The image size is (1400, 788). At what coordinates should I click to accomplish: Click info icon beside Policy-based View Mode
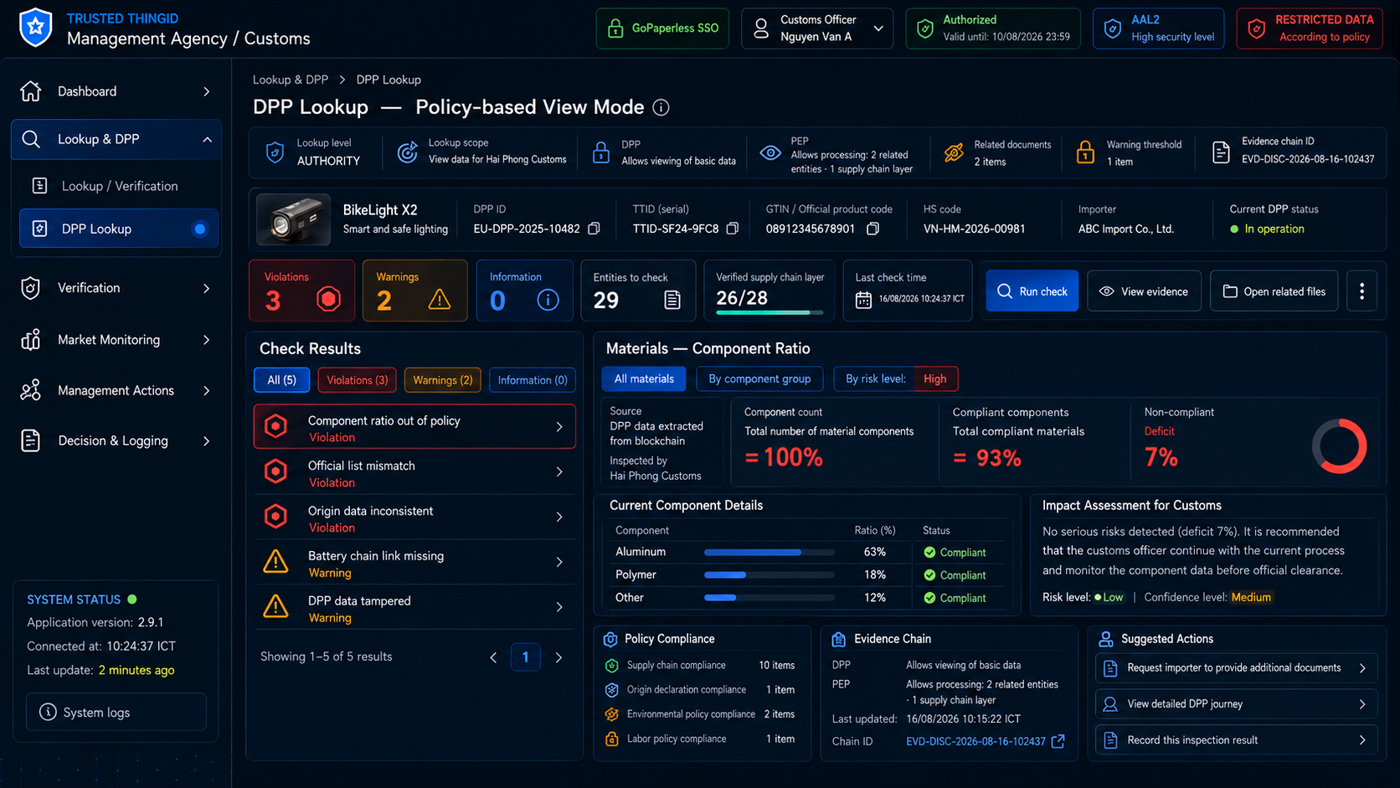point(661,107)
